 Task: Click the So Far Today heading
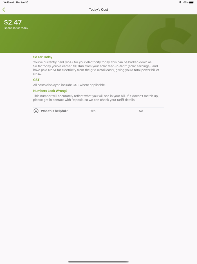click(43, 57)
